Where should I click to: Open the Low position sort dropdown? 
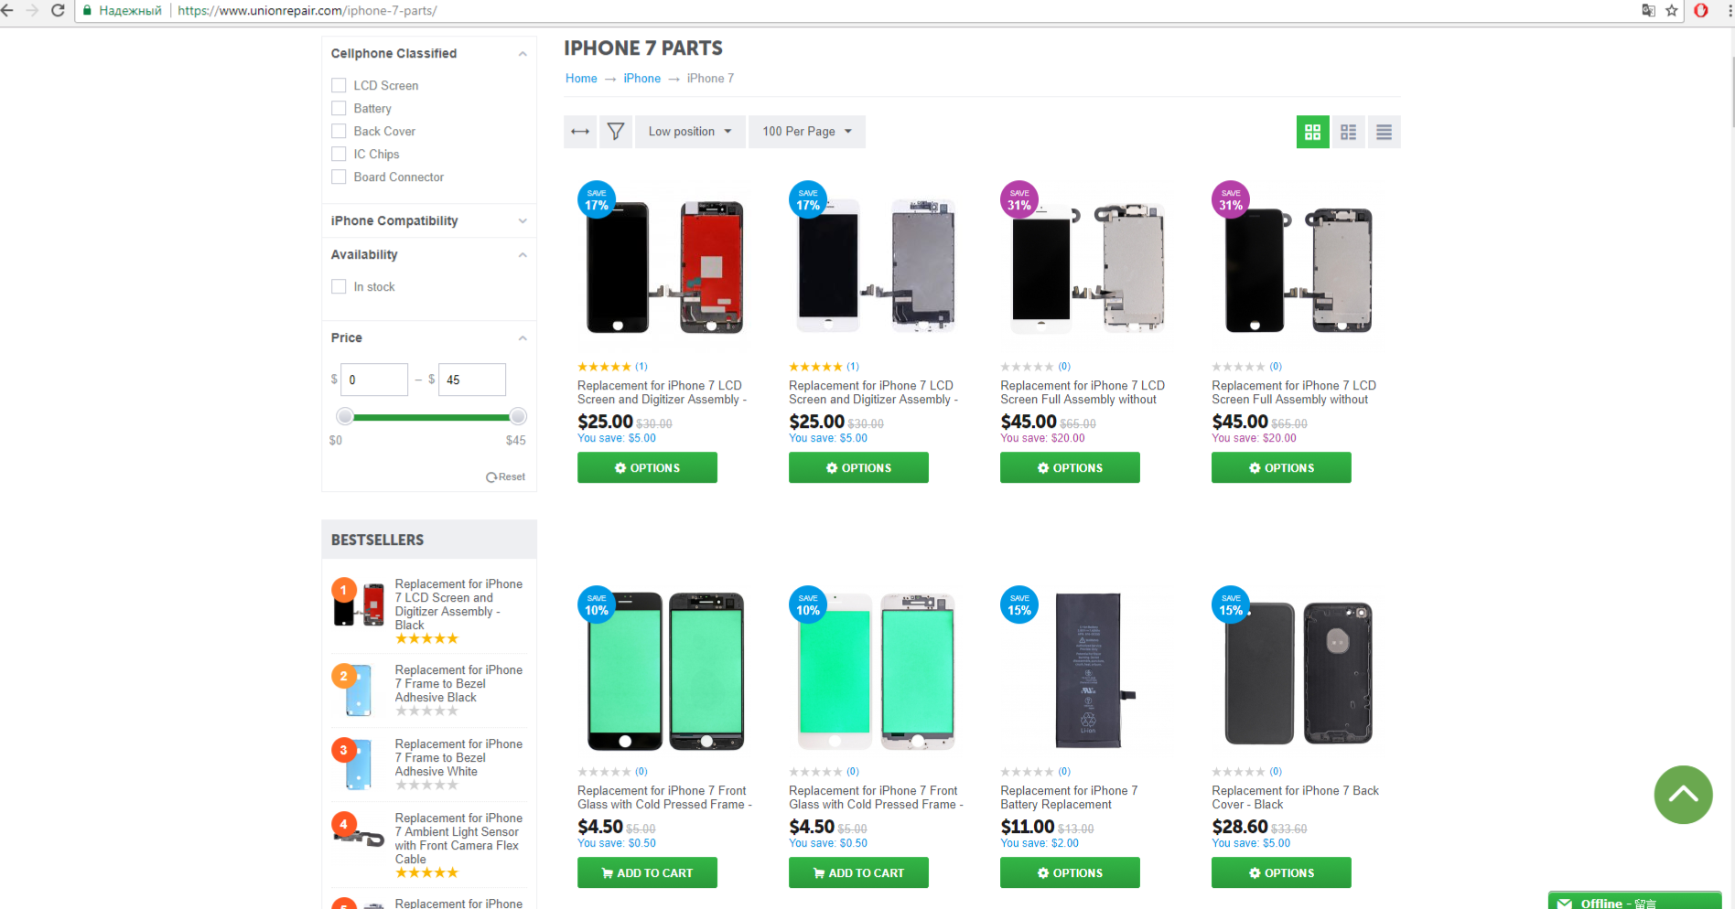click(690, 132)
